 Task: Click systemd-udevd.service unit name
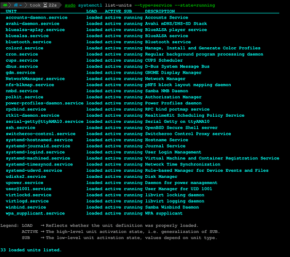pyautogui.click(x=34, y=170)
